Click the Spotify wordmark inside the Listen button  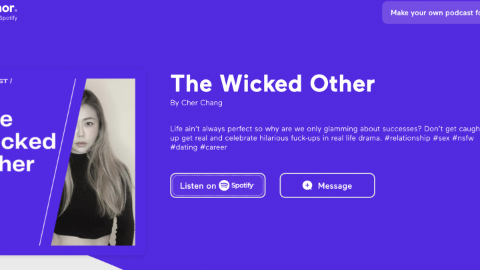tap(243, 185)
